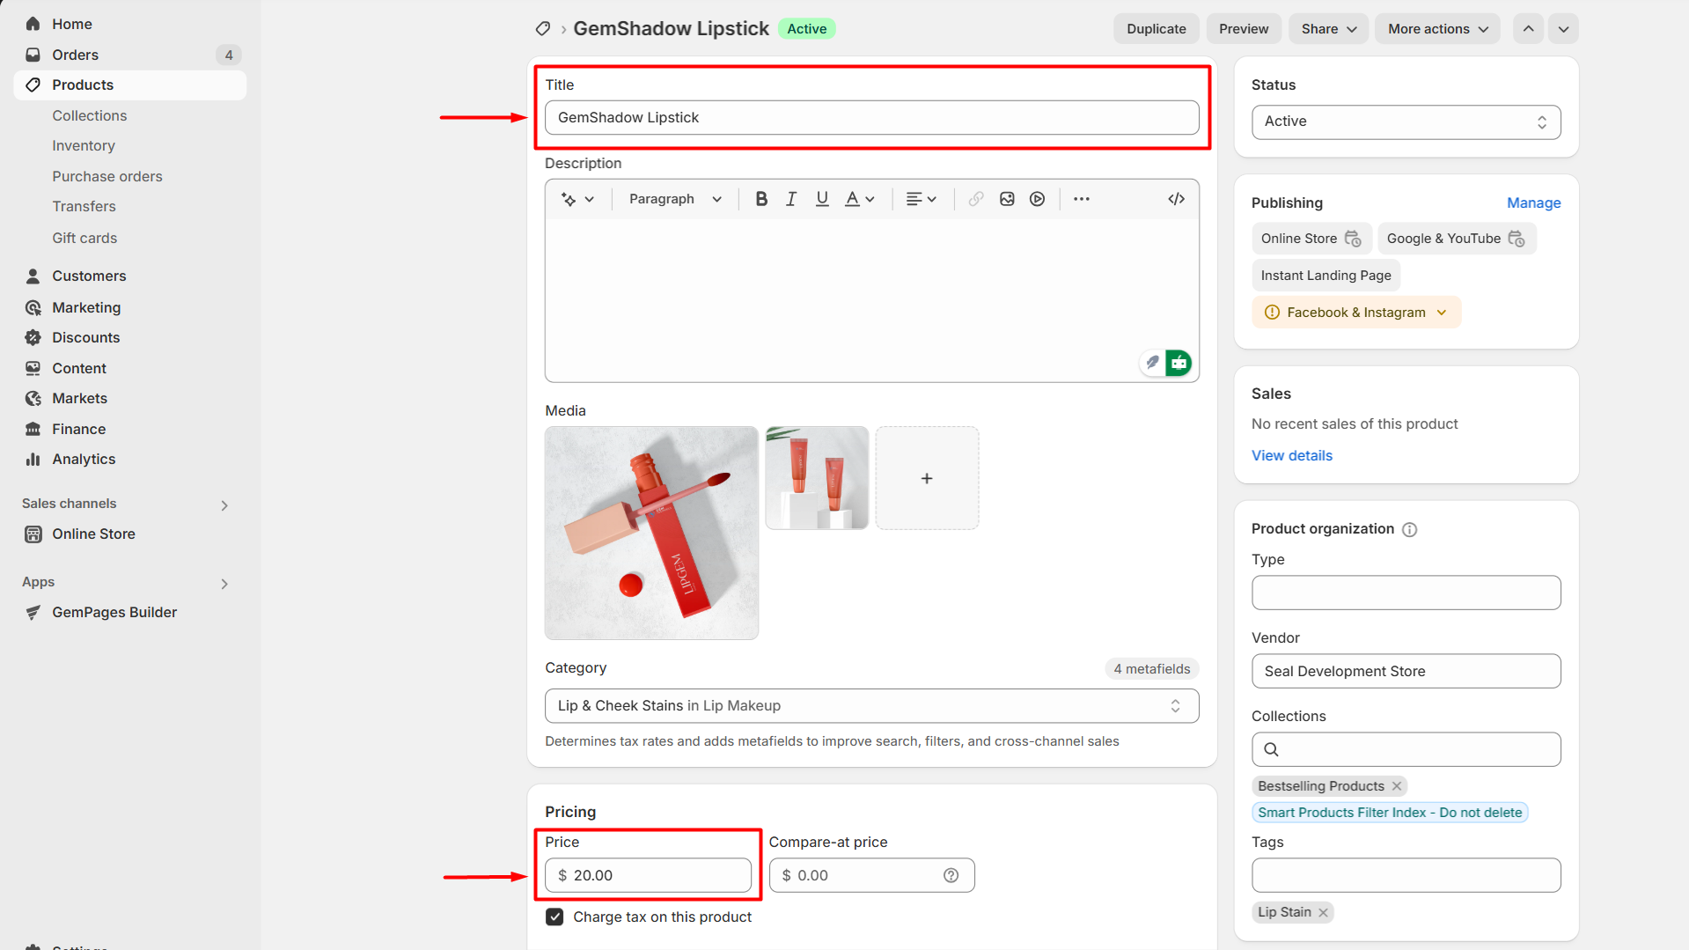This screenshot has width=1689, height=950.
Task: Click the insert video icon
Action: point(1038,199)
